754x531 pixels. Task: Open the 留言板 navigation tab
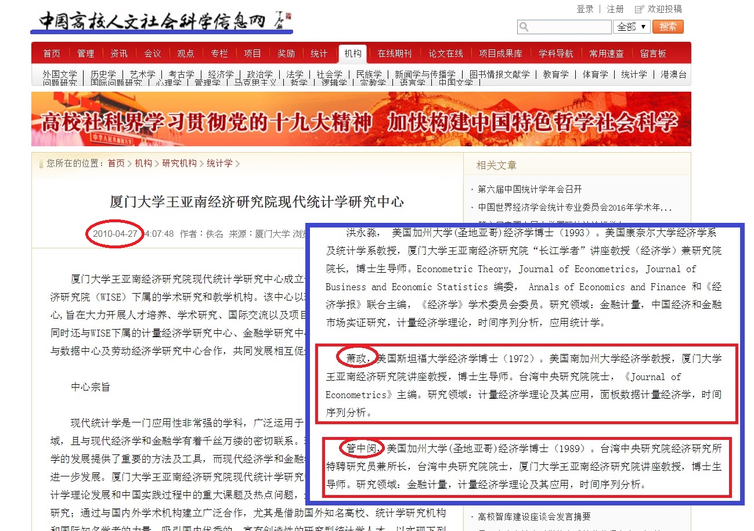click(x=654, y=53)
